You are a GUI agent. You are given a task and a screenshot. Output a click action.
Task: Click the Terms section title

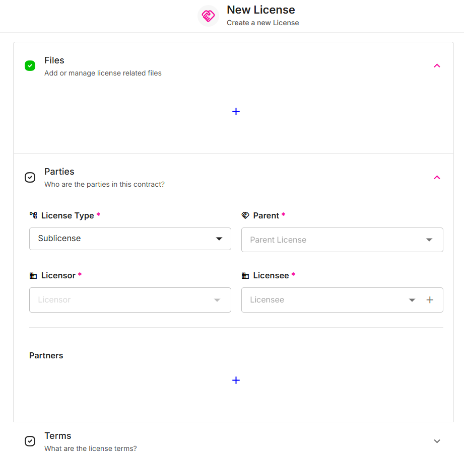pyautogui.click(x=58, y=436)
